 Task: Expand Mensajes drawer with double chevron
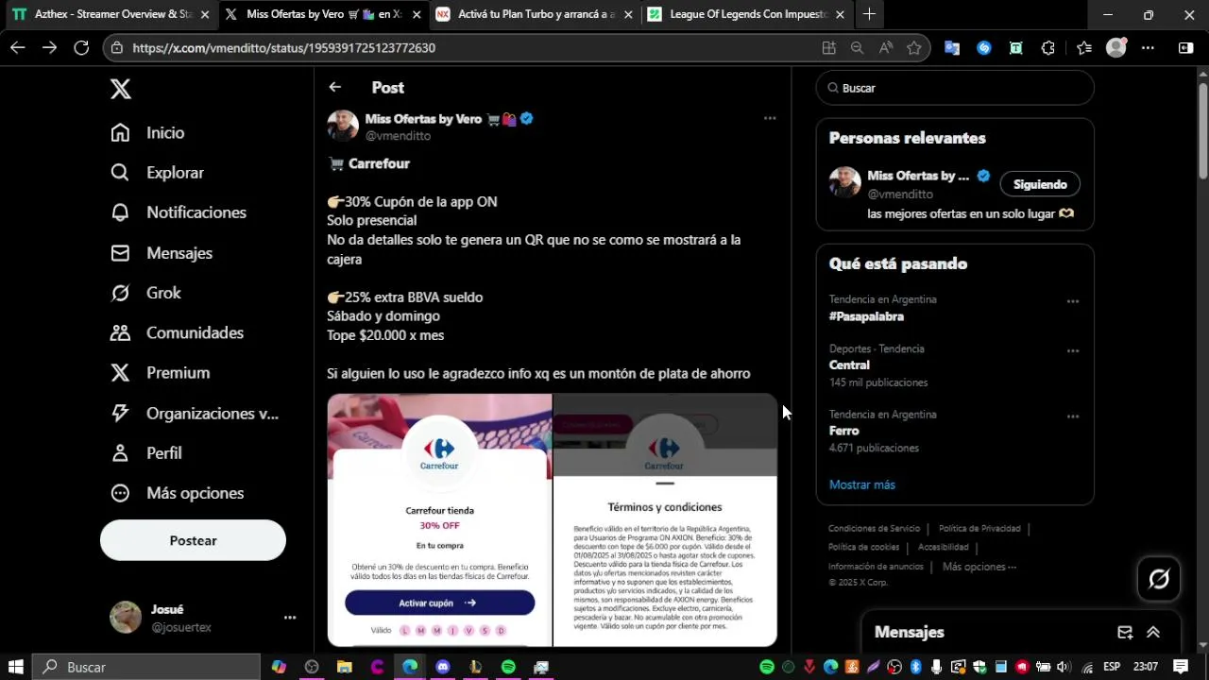(1153, 633)
